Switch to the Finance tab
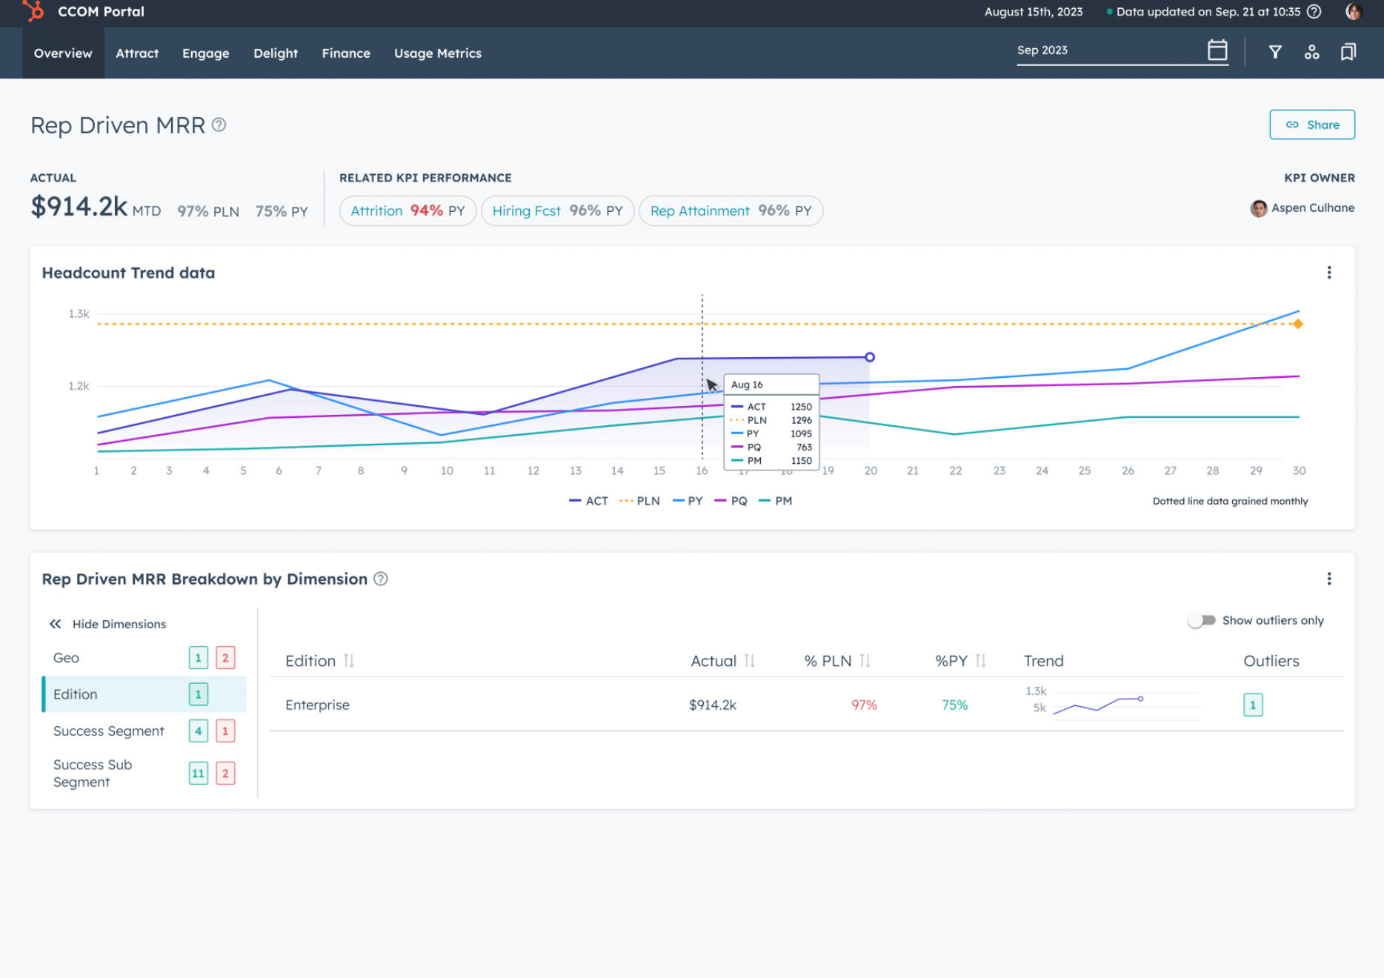1384x978 pixels. [345, 53]
